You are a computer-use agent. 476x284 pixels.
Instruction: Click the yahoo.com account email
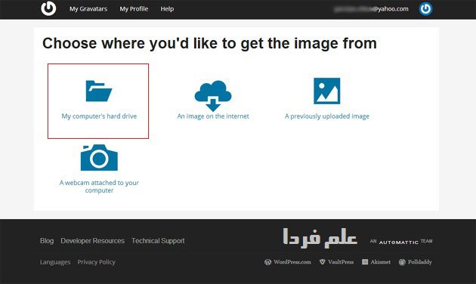point(371,9)
